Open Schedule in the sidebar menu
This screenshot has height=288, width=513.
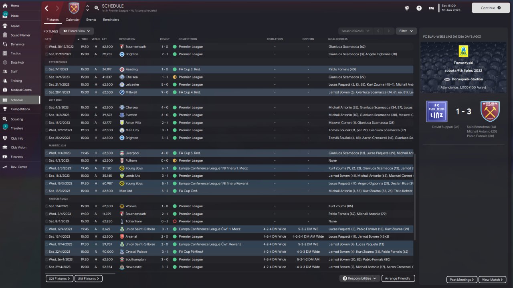(20, 100)
